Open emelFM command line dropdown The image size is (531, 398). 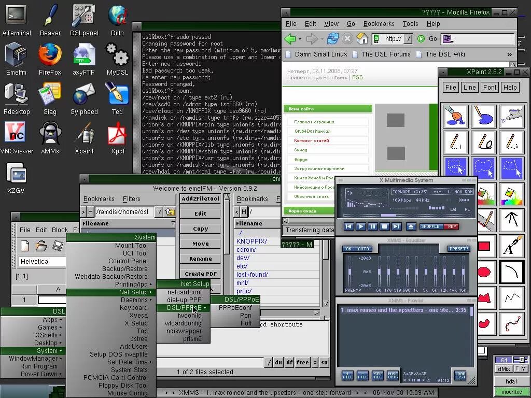[268, 362]
